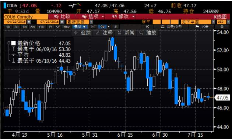
Task: Click the crosshair 追踪 tracking tool
Action: 82,33
